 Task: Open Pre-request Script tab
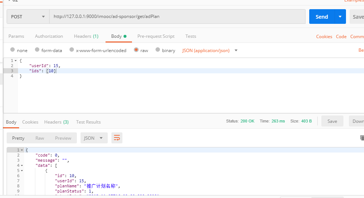click(156, 36)
